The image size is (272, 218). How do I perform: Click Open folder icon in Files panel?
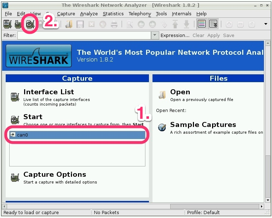(x=162, y=95)
